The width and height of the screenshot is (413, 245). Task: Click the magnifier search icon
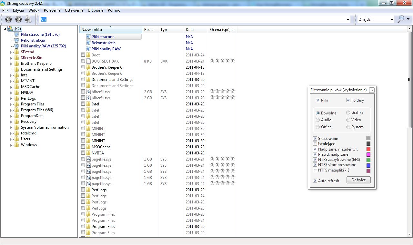click(x=401, y=19)
